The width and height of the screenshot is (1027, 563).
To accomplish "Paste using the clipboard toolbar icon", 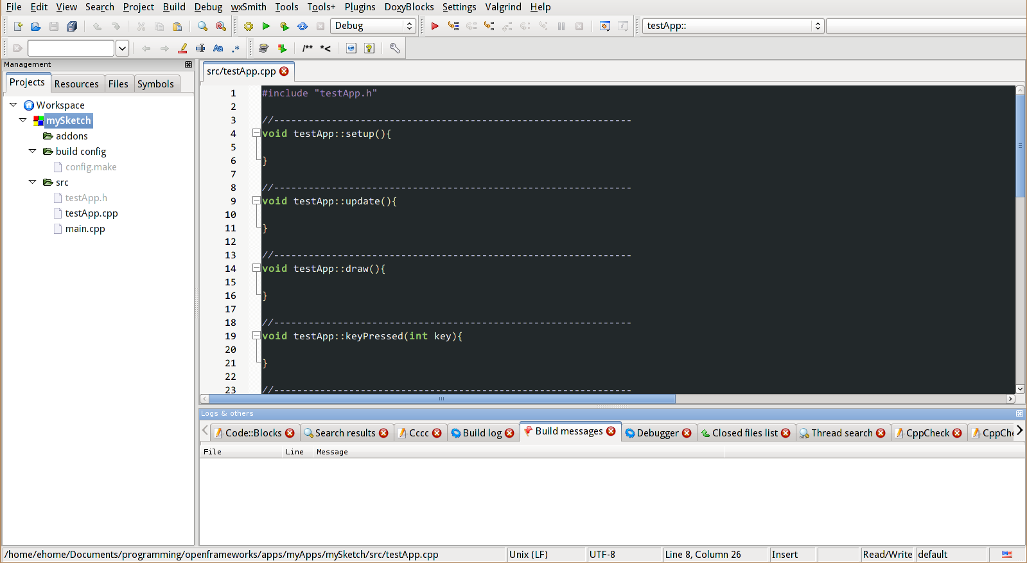I will tap(177, 26).
